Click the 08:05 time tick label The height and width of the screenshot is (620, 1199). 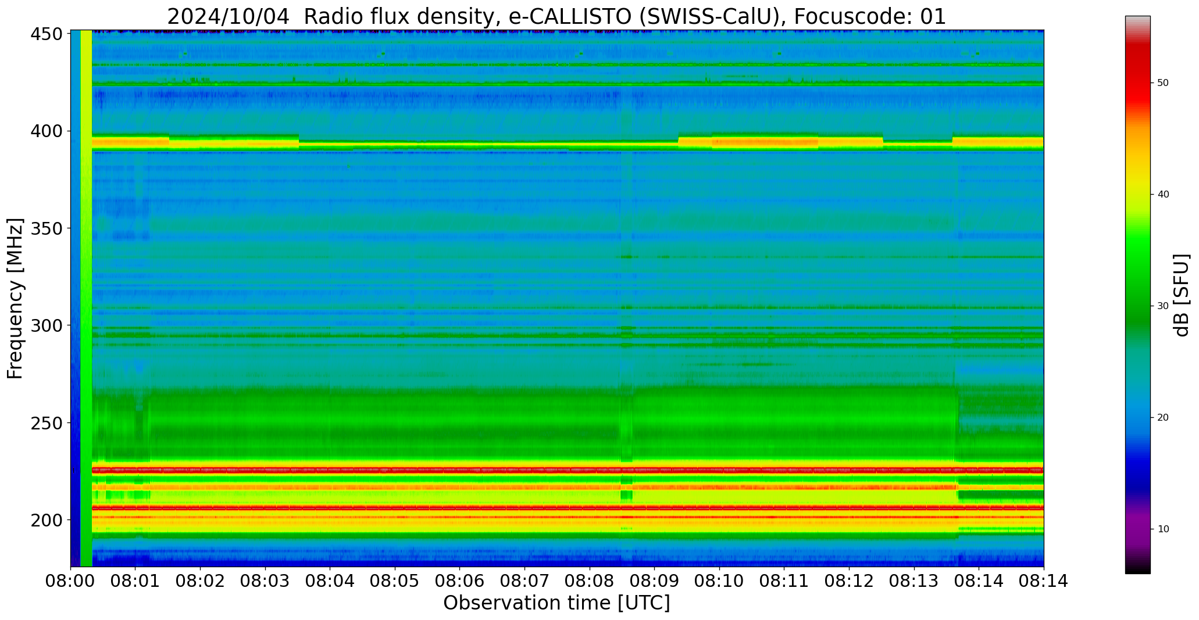[x=395, y=581]
